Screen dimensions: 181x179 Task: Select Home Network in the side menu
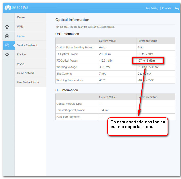26,73
